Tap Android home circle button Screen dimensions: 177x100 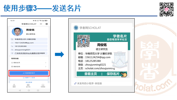29,90
